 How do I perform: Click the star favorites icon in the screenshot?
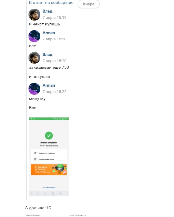point(35,153)
